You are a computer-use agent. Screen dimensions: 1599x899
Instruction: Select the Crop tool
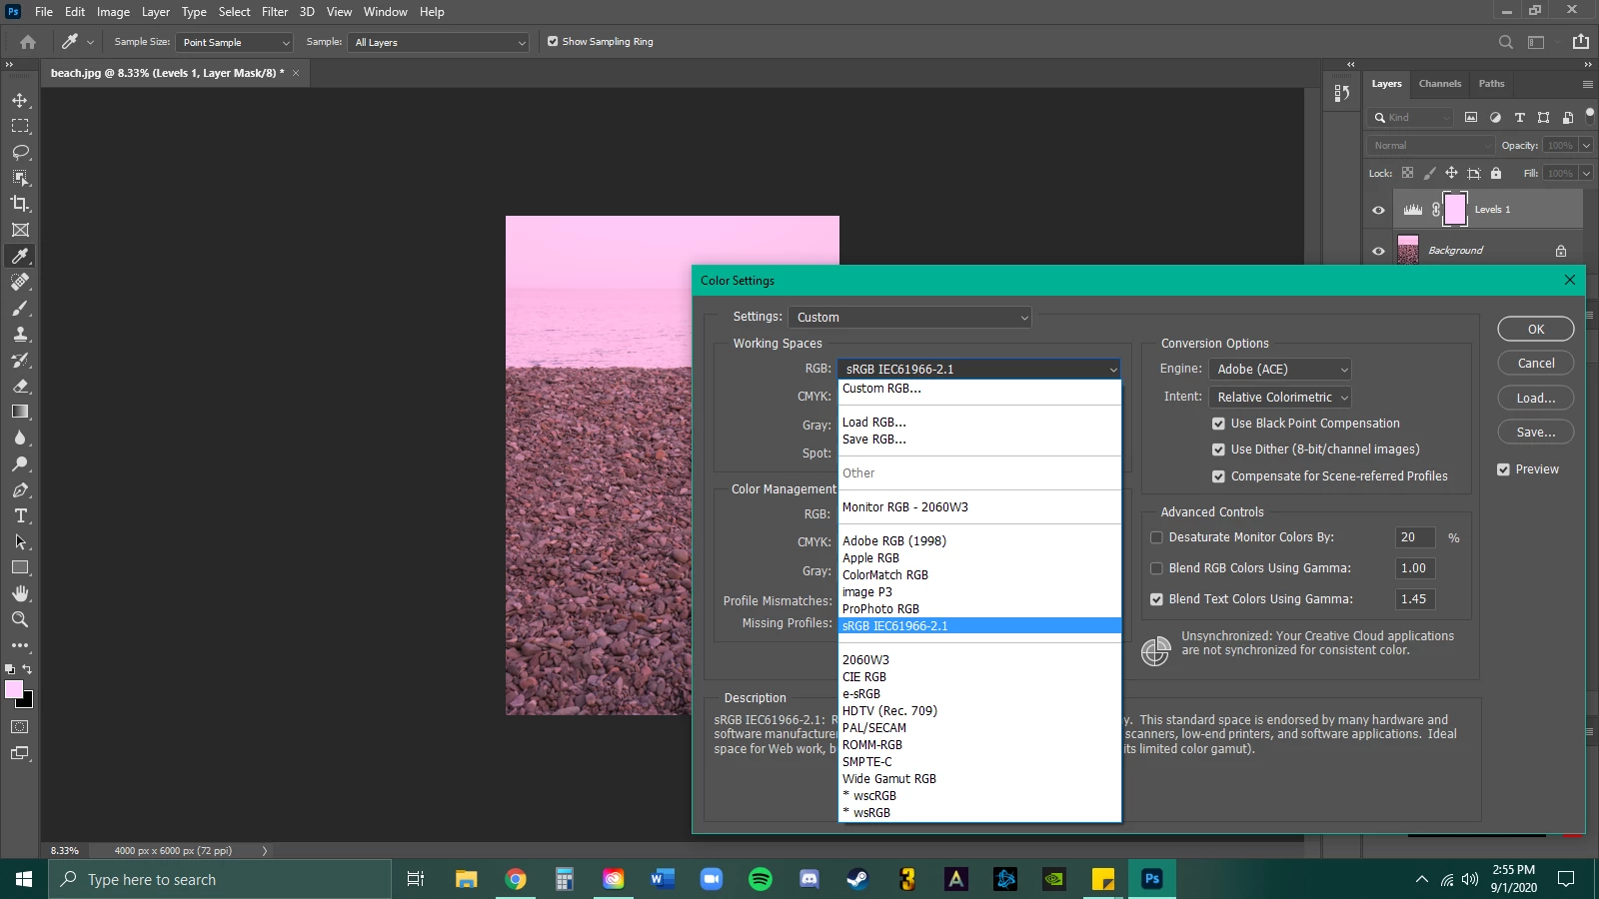tap(20, 204)
